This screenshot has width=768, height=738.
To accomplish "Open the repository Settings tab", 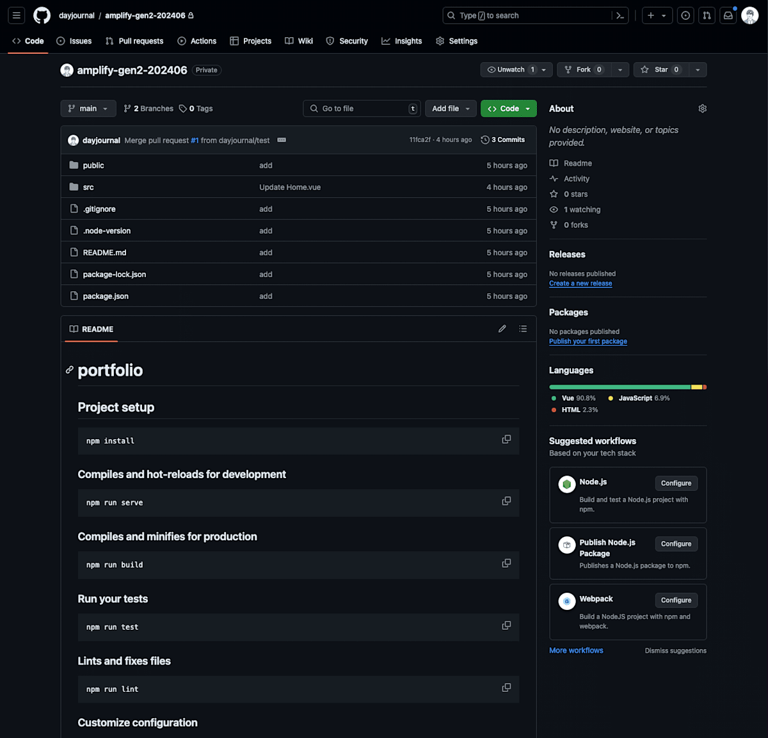I will tap(457, 41).
